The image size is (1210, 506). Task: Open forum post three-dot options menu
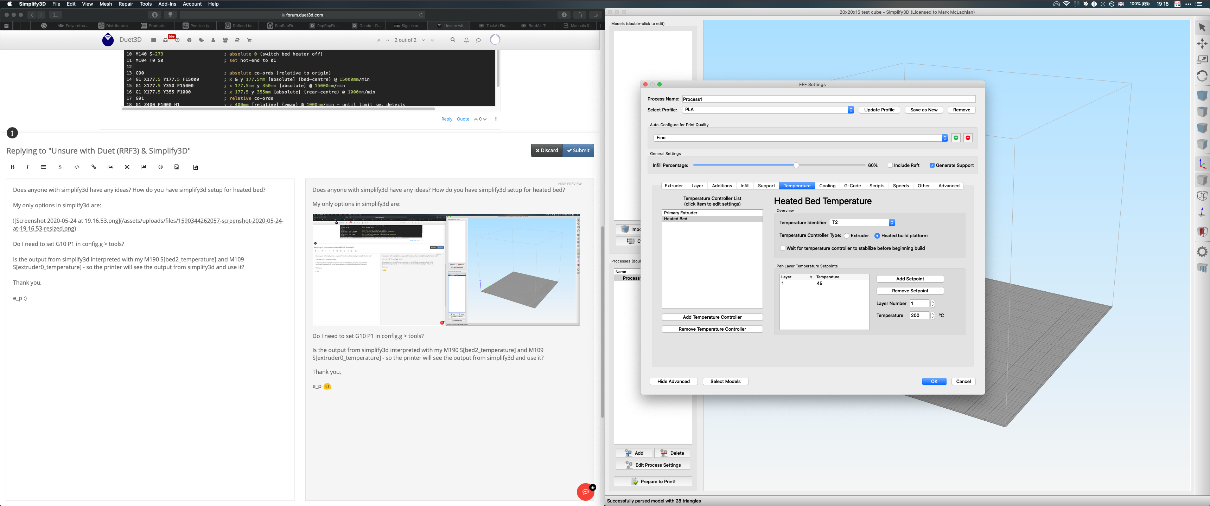(x=496, y=119)
